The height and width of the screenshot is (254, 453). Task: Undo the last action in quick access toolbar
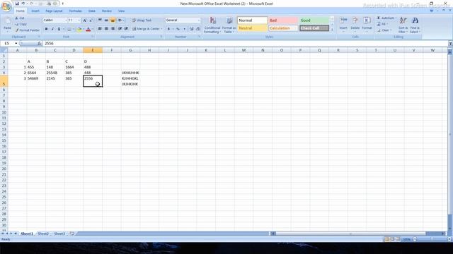pyautogui.click(x=23, y=4)
